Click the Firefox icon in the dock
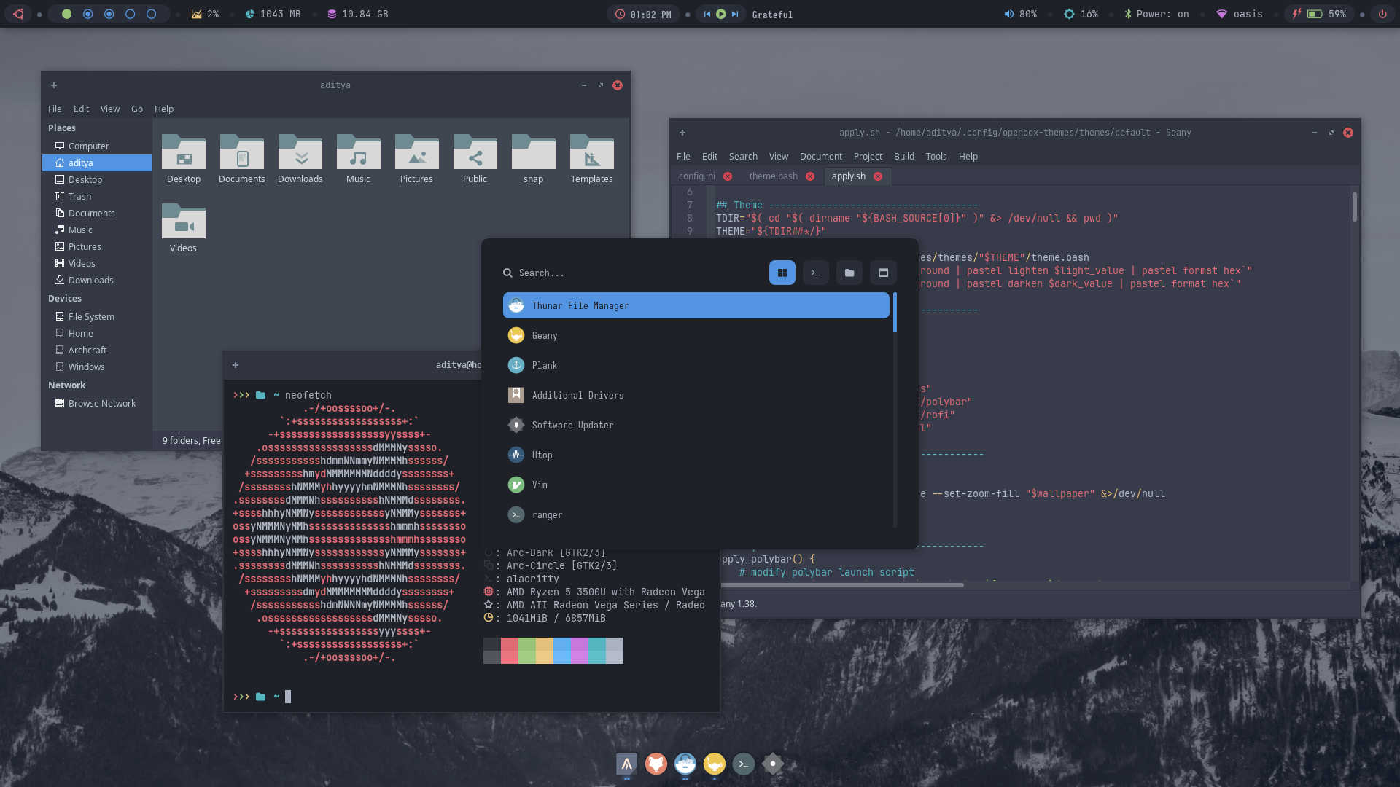This screenshot has height=787, width=1400. pos(656,763)
